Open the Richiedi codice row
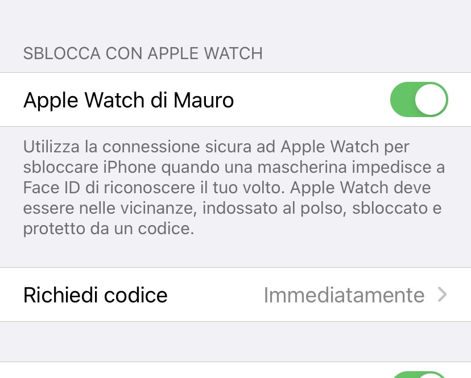The image size is (471, 378). click(x=235, y=294)
